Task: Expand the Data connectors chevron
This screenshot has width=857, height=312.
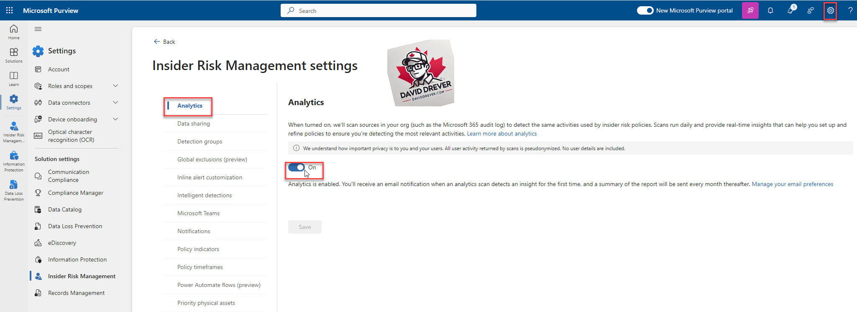Action: [x=115, y=103]
